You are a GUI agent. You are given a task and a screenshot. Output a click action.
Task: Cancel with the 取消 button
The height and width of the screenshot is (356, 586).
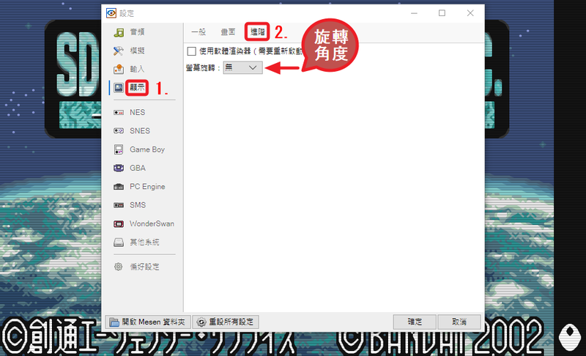point(459,322)
